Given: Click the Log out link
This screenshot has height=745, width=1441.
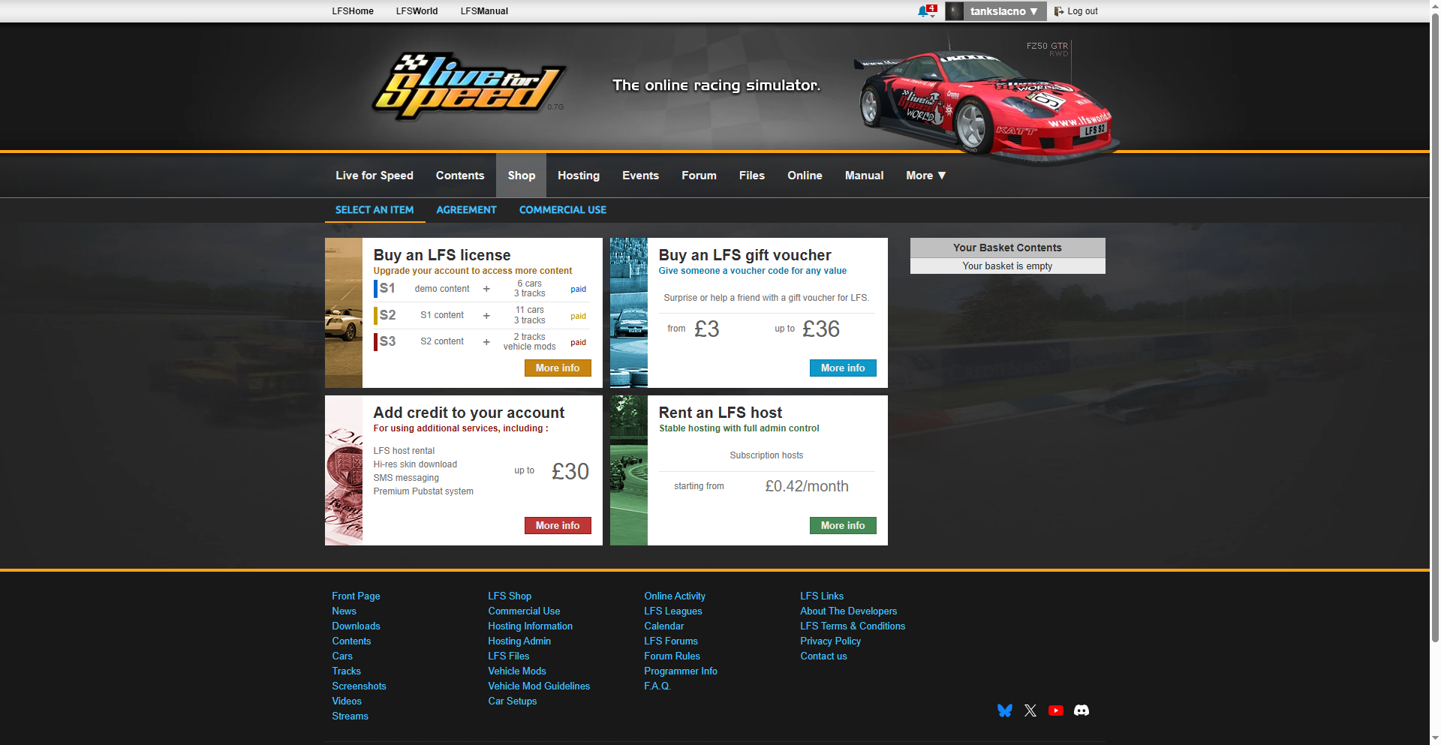Looking at the screenshot, I should 1082,11.
